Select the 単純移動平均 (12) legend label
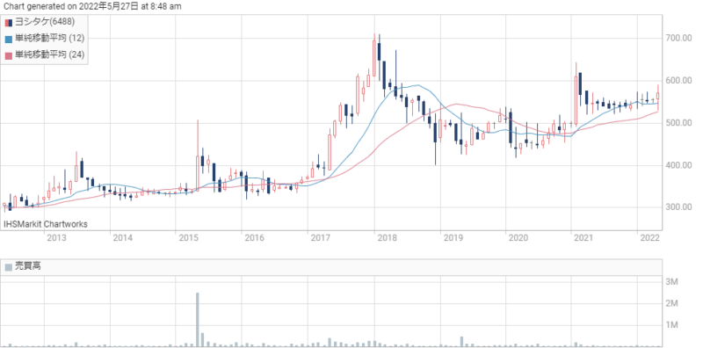 [50, 39]
